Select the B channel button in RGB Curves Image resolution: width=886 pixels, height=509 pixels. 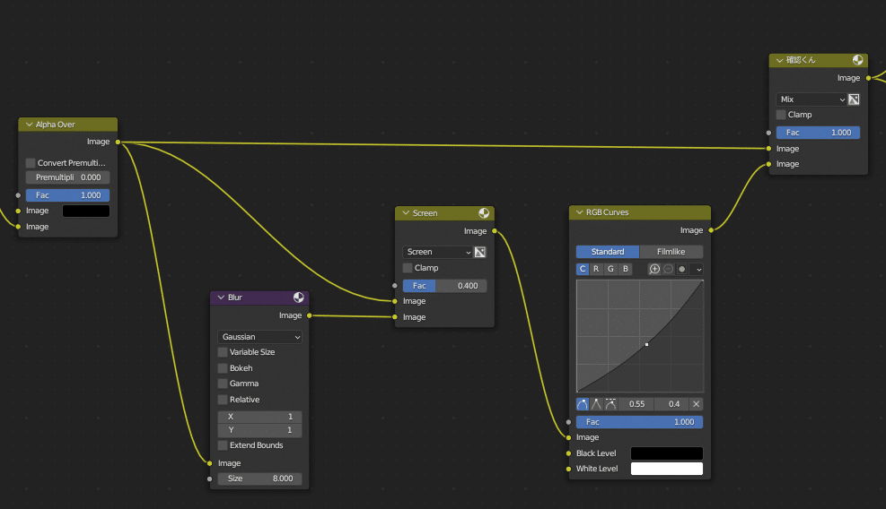625,269
